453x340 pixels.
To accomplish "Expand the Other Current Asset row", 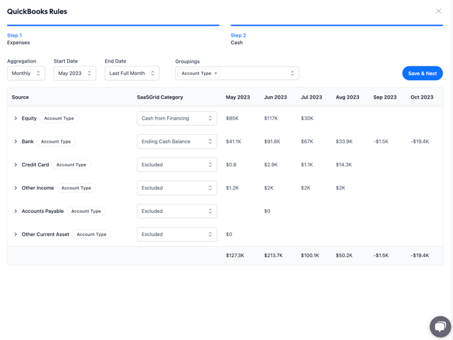I will coord(16,234).
